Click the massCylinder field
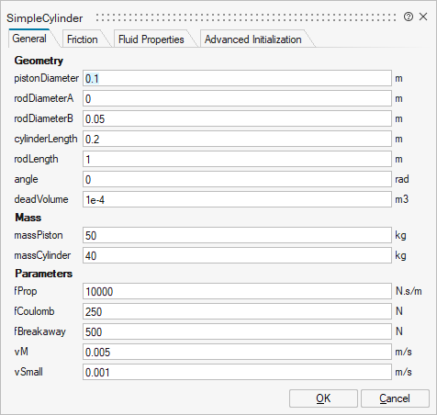This screenshot has width=437, height=415. (237, 255)
